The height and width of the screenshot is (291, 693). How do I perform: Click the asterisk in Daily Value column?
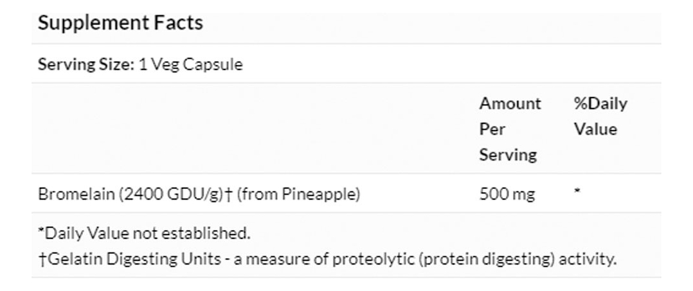tap(577, 193)
